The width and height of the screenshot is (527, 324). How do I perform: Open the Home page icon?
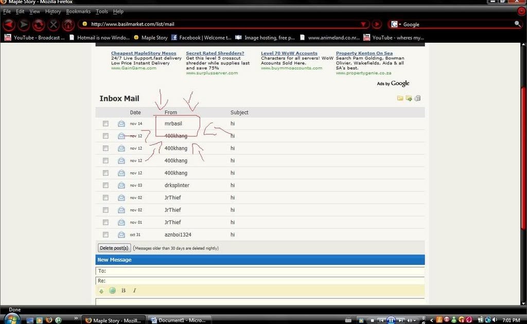pyautogui.click(x=68, y=25)
